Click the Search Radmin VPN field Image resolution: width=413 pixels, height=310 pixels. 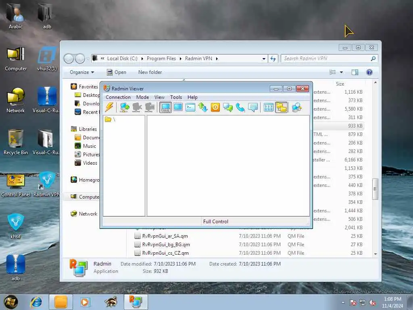pyautogui.click(x=329, y=59)
